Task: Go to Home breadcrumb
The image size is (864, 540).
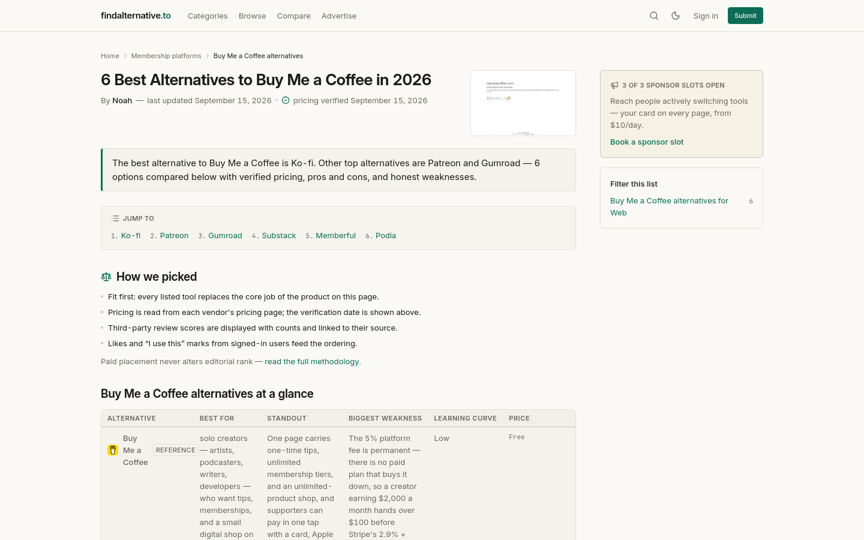Action: point(110,56)
